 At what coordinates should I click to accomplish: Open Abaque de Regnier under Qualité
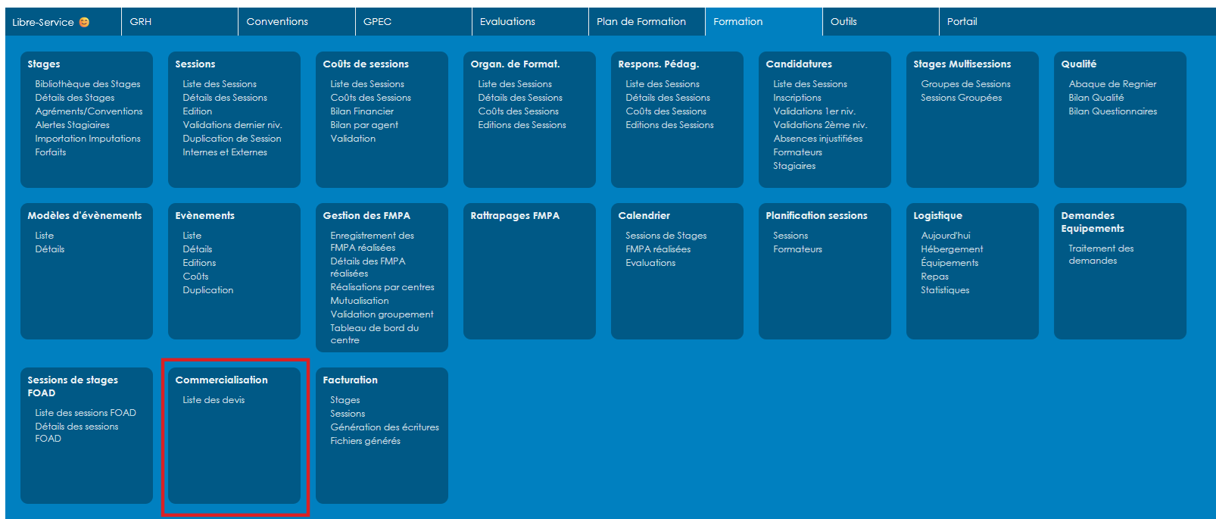pyautogui.click(x=1112, y=84)
